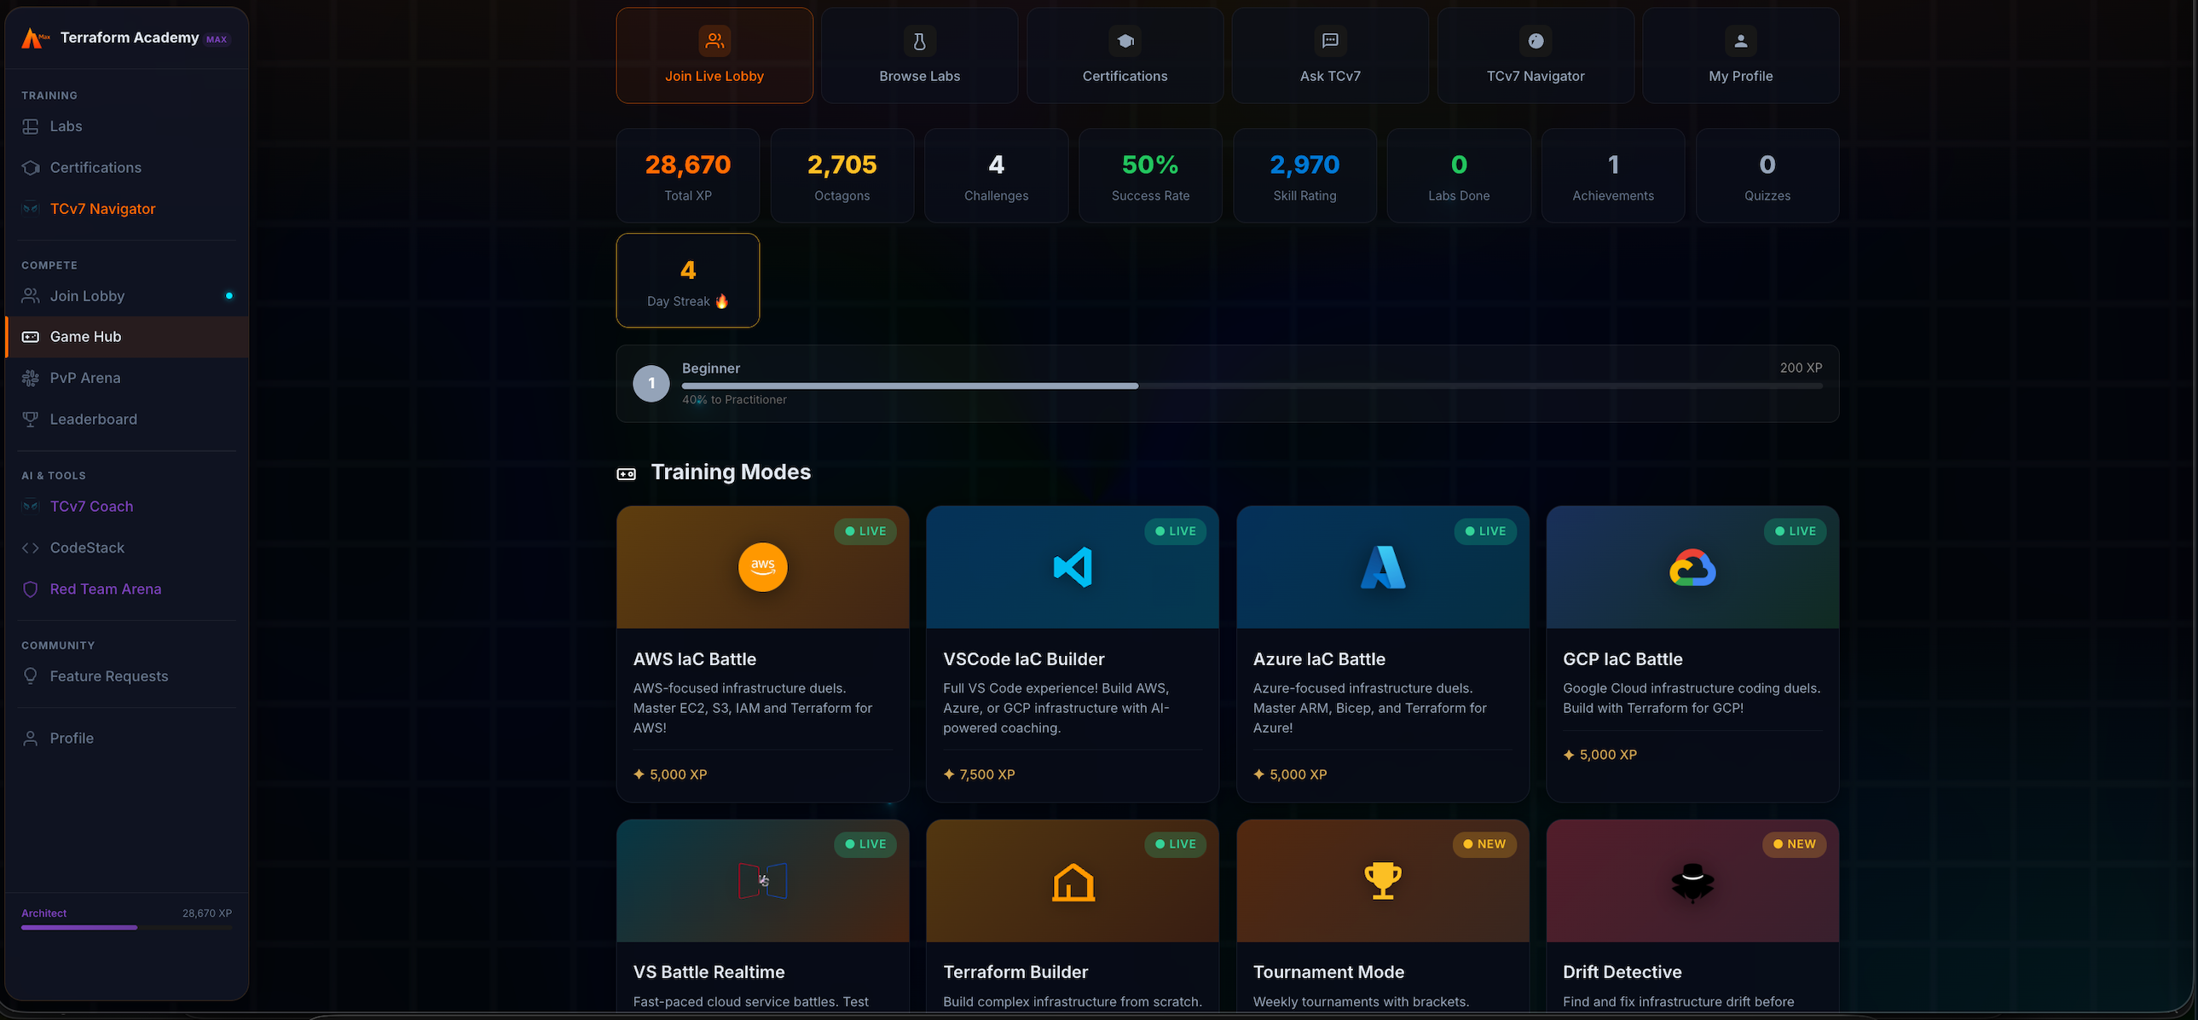Click the TCv7 Navigator compass icon

pos(1536,40)
